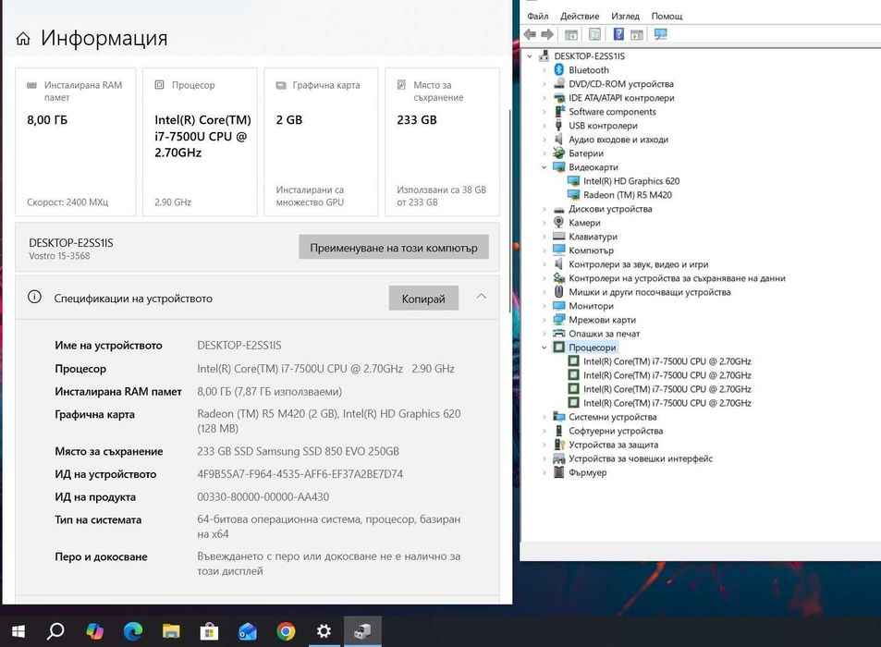Viewport: 881px width, 647px height.
Task: Select Radeon (TM) R5 M420 device
Action: click(x=627, y=195)
